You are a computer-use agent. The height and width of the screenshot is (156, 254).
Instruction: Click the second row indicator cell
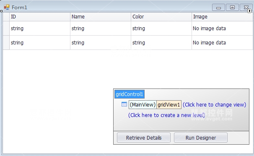point(6,43)
